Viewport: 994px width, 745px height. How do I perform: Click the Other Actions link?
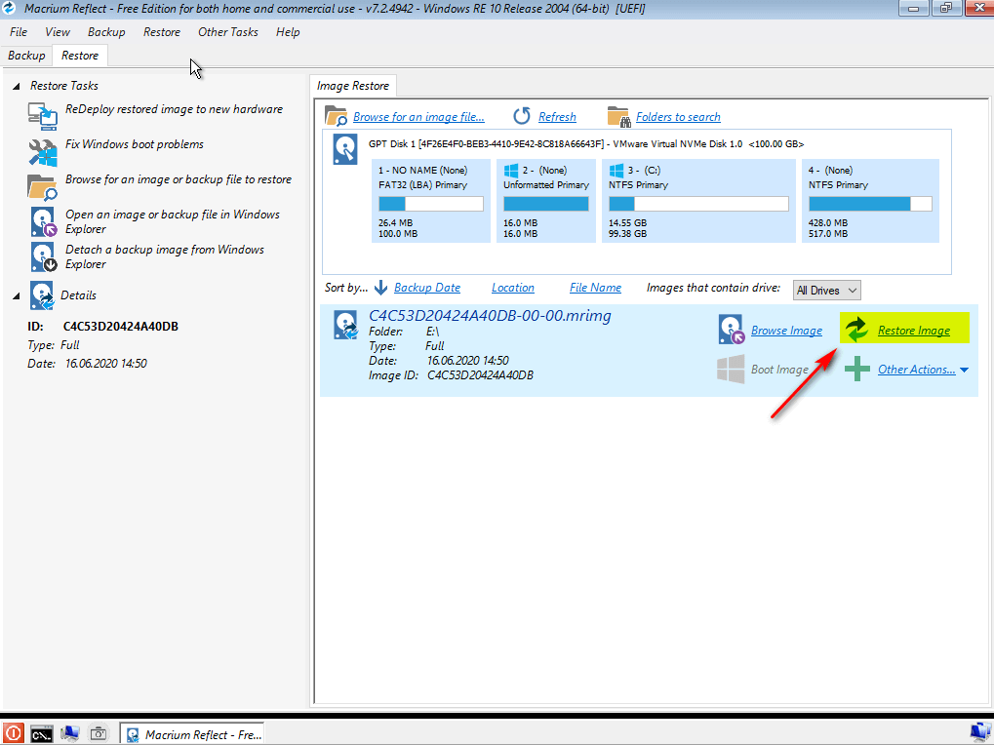[916, 370]
